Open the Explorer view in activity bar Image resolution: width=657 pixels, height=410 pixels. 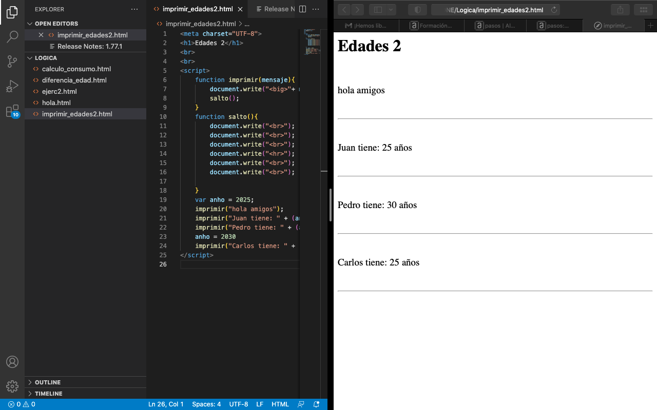pos(12,12)
